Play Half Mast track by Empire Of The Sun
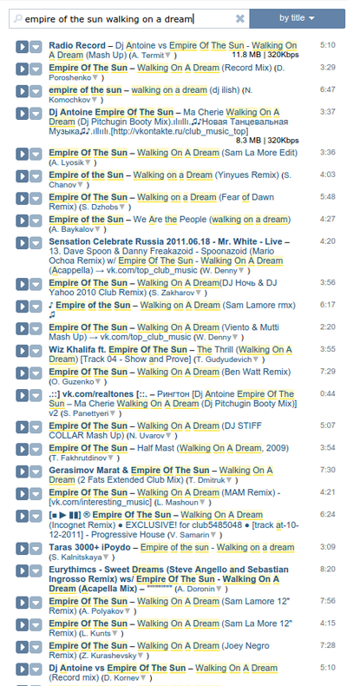The height and width of the screenshot is (686, 347). (x=22, y=449)
